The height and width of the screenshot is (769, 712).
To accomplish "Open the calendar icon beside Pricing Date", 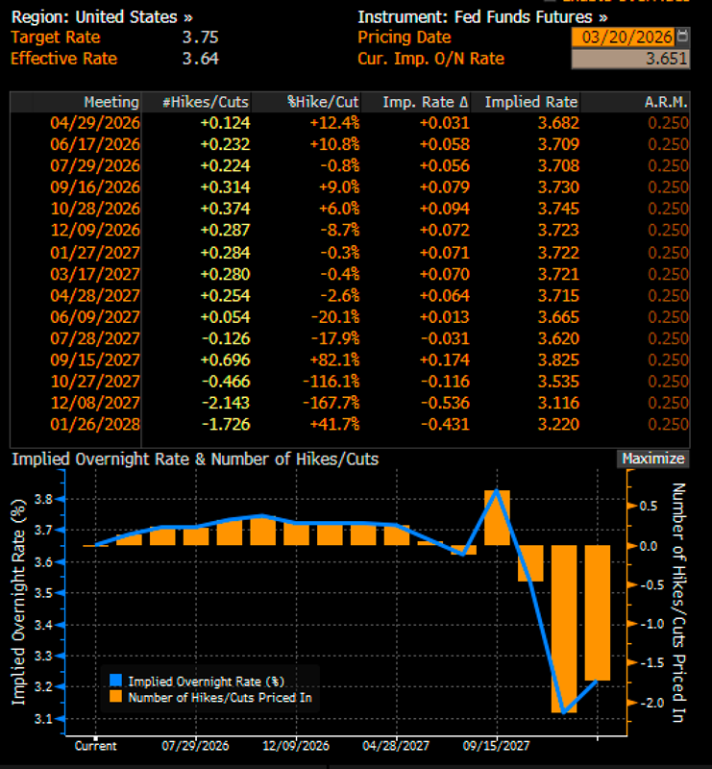I will point(683,37).
